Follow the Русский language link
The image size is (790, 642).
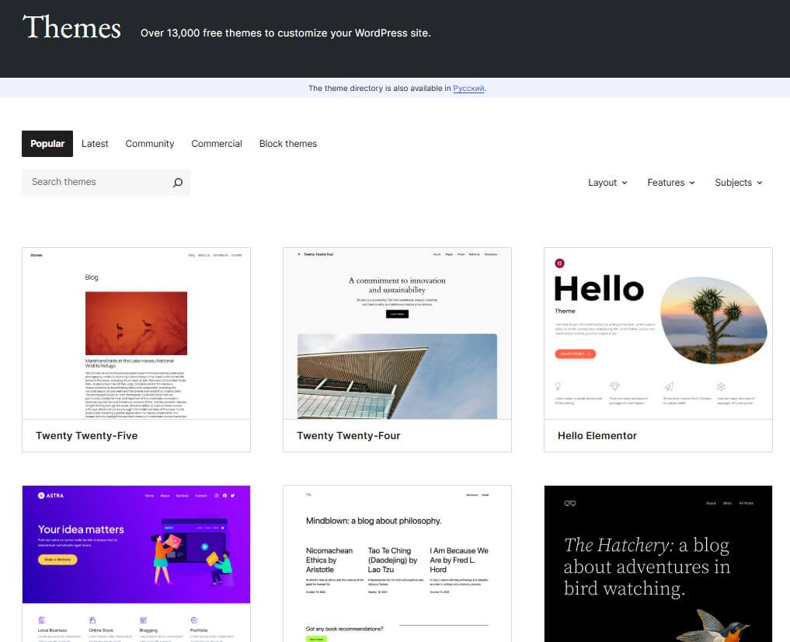click(468, 88)
